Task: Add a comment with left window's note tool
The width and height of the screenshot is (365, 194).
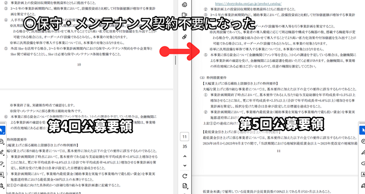Action: tap(2, 141)
